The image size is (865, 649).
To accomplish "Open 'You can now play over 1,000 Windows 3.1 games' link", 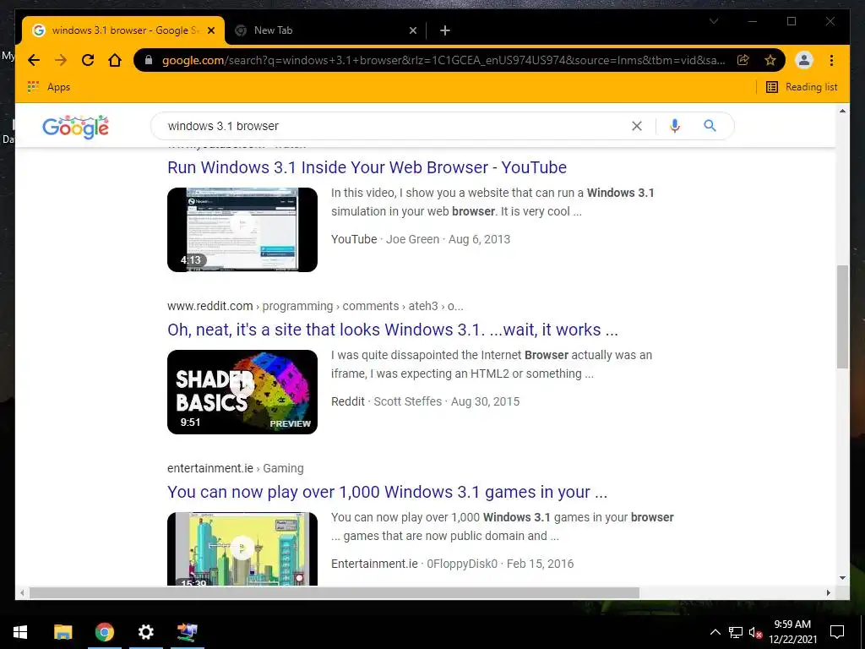I will tap(387, 492).
